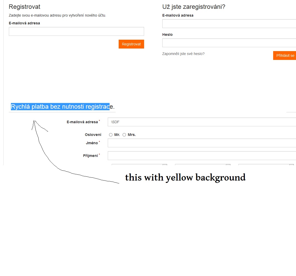Select the Mr. radio button
The width and height of the screenshot is (296, 276).
click(111, 135)
